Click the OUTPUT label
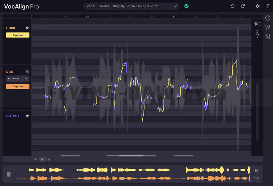This screenshot has height=186, width=273. pyautogui.click(x=13, y=116)
